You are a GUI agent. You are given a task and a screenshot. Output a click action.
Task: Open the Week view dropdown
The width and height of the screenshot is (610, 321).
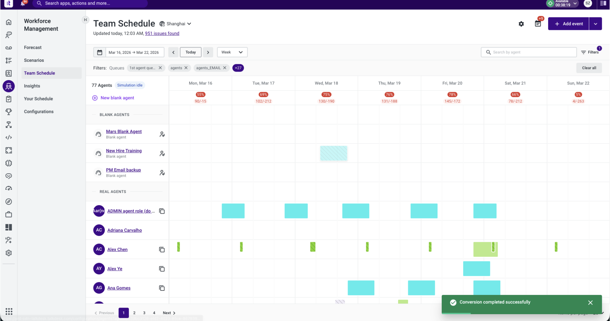[x=232, y=52]
